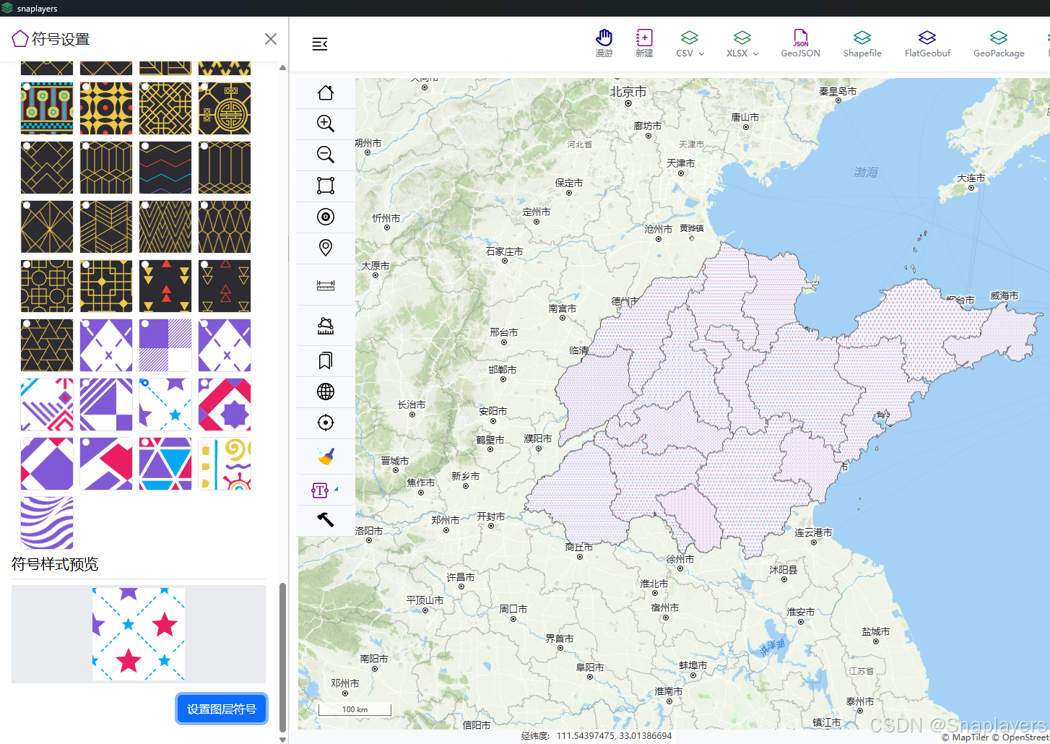Activate the crosshair locate tool
This screenshot has height=744, width=1050.
(326, 423)
